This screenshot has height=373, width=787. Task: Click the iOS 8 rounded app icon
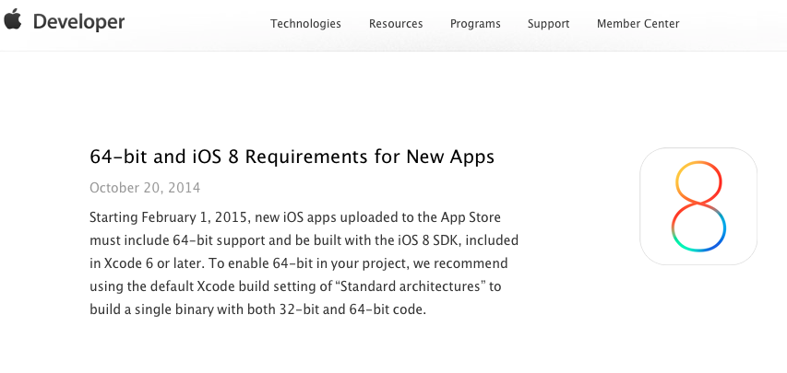pos(698,206)
